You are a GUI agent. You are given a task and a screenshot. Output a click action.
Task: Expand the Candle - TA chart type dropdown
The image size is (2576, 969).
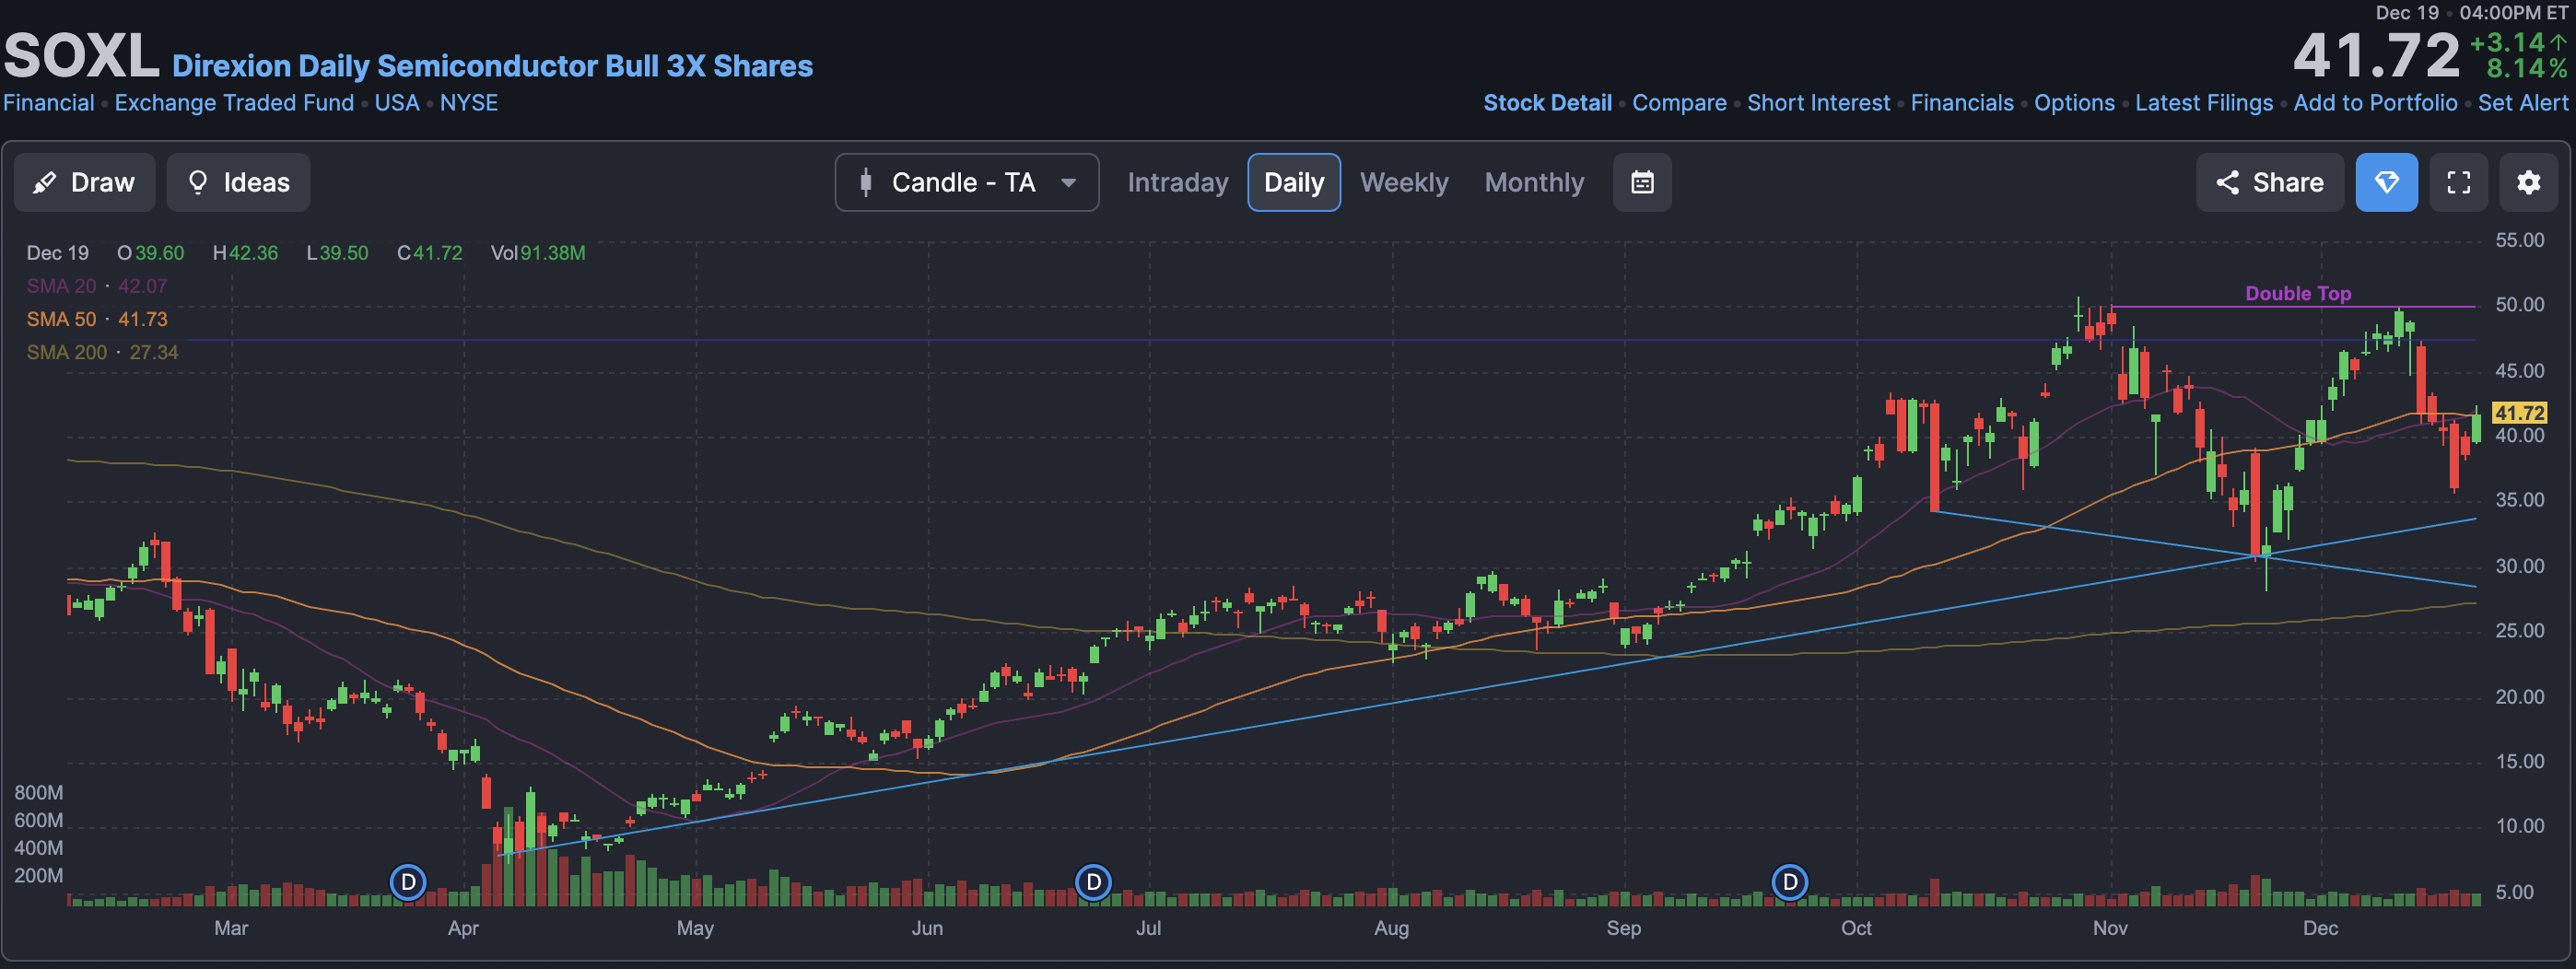[x=966, y=182]
